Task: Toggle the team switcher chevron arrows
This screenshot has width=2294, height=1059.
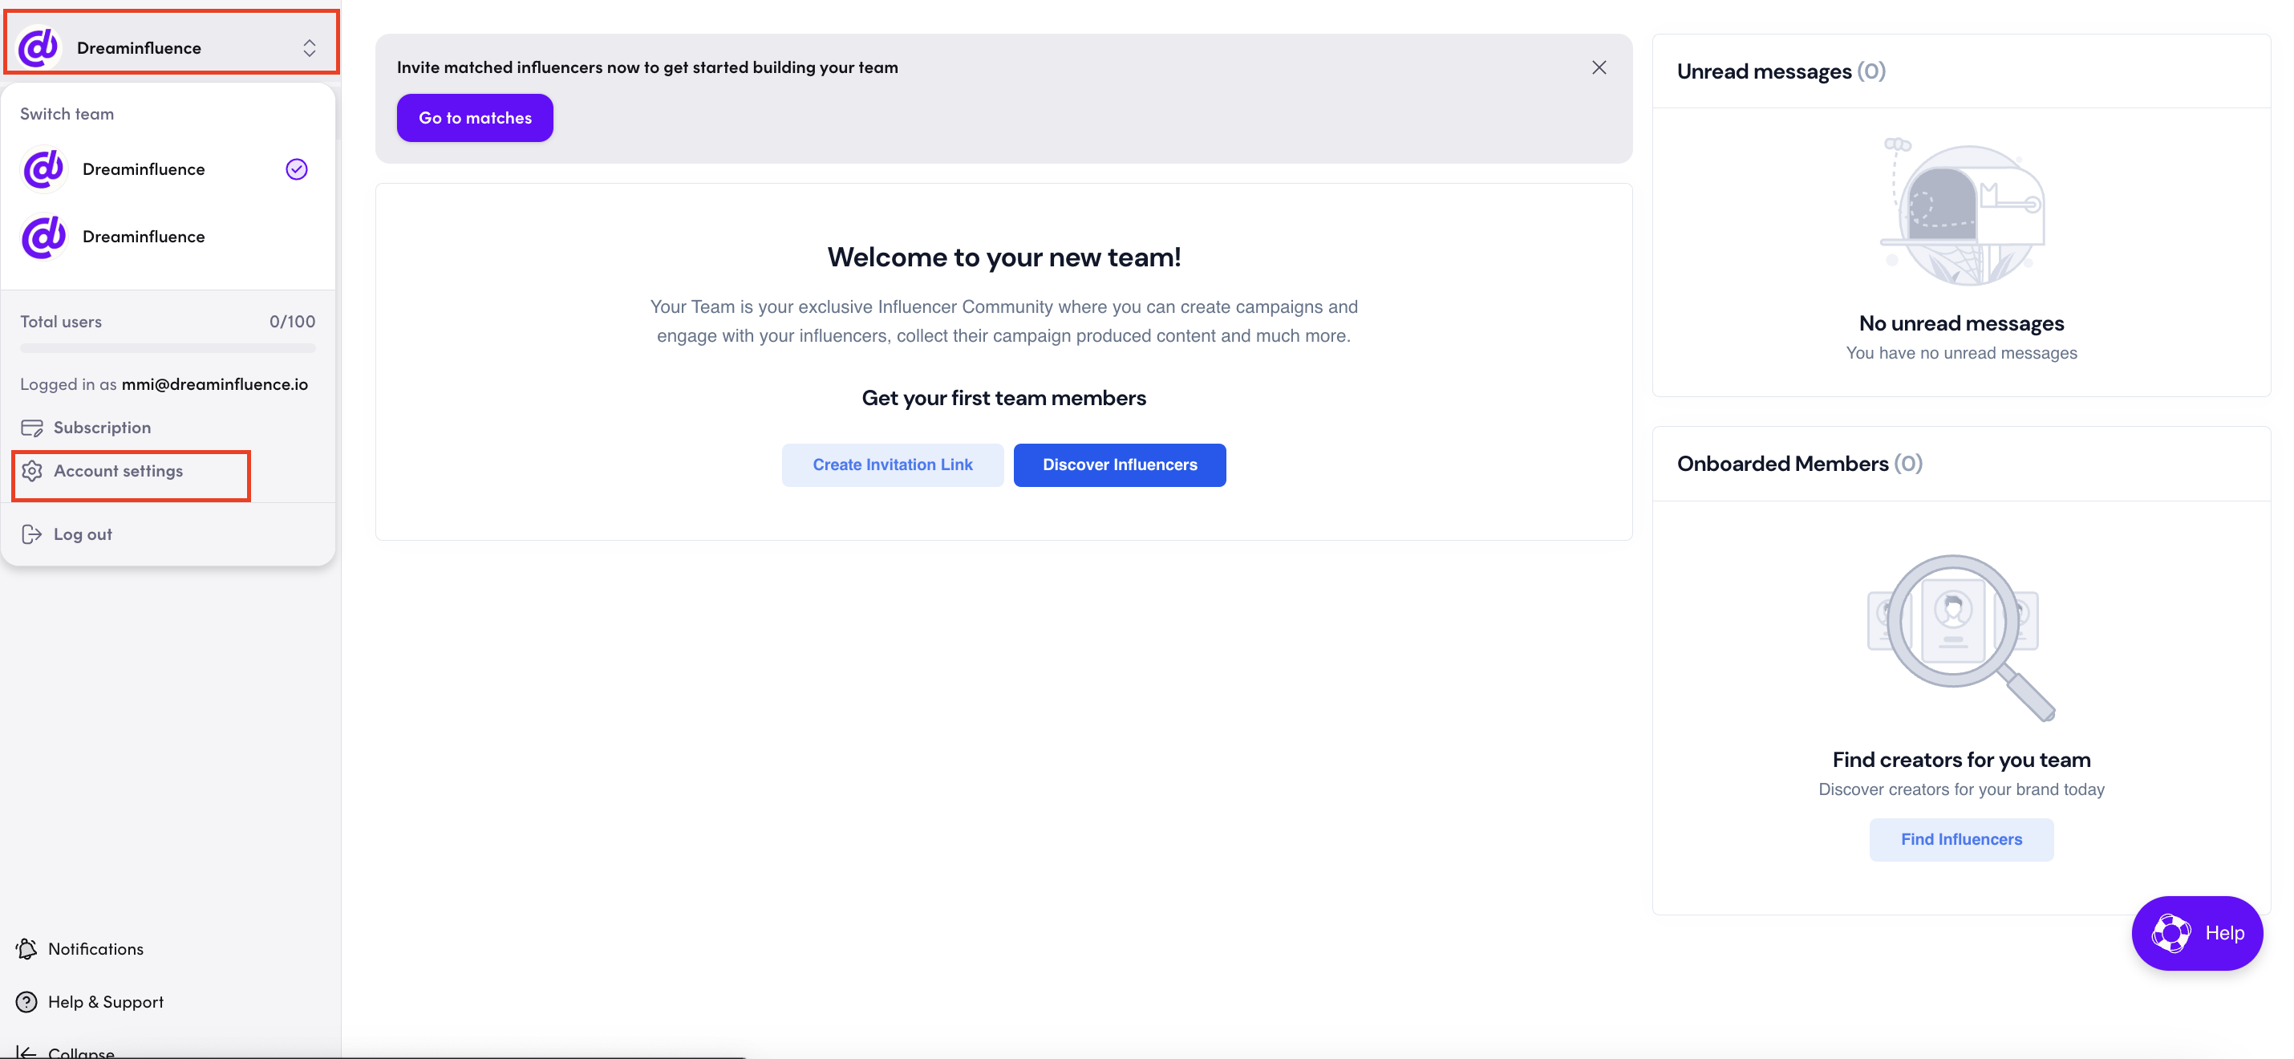Action: click(309, 48)
